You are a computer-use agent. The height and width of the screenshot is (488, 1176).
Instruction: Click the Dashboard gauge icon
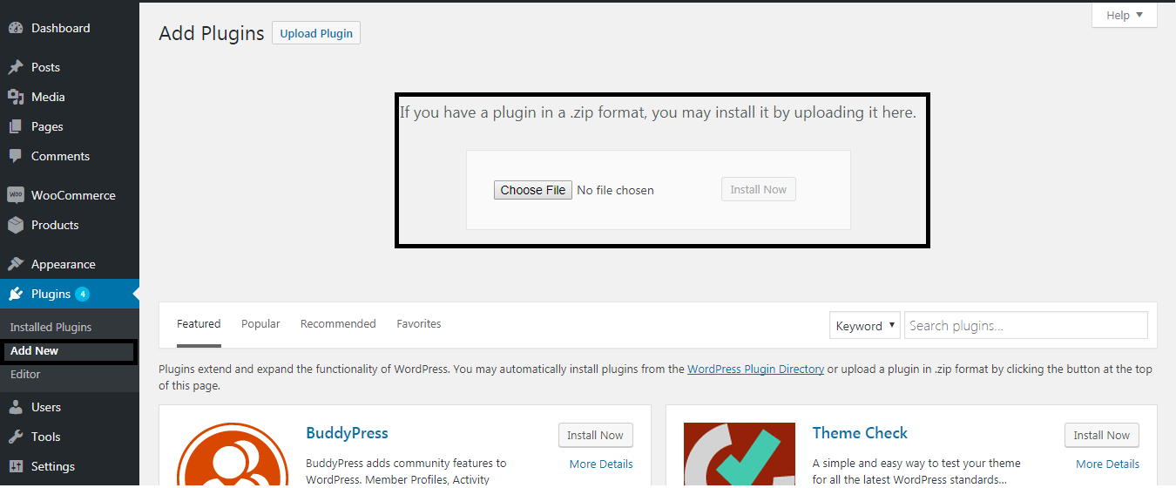click(x=16, y=28)
